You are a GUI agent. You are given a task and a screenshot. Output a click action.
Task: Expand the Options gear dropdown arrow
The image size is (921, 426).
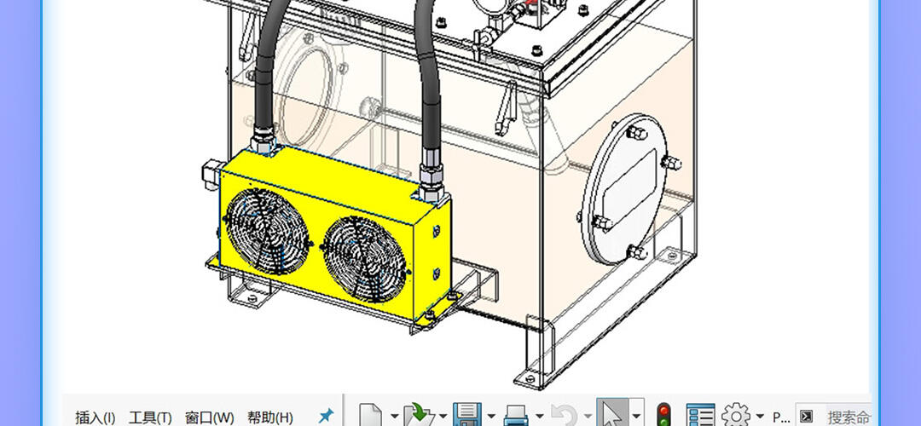760,417
